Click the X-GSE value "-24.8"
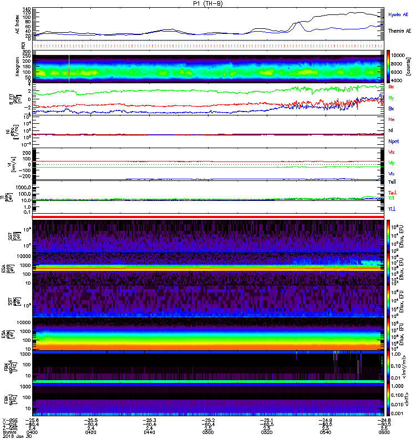416x444 pixels. (384, 420)
